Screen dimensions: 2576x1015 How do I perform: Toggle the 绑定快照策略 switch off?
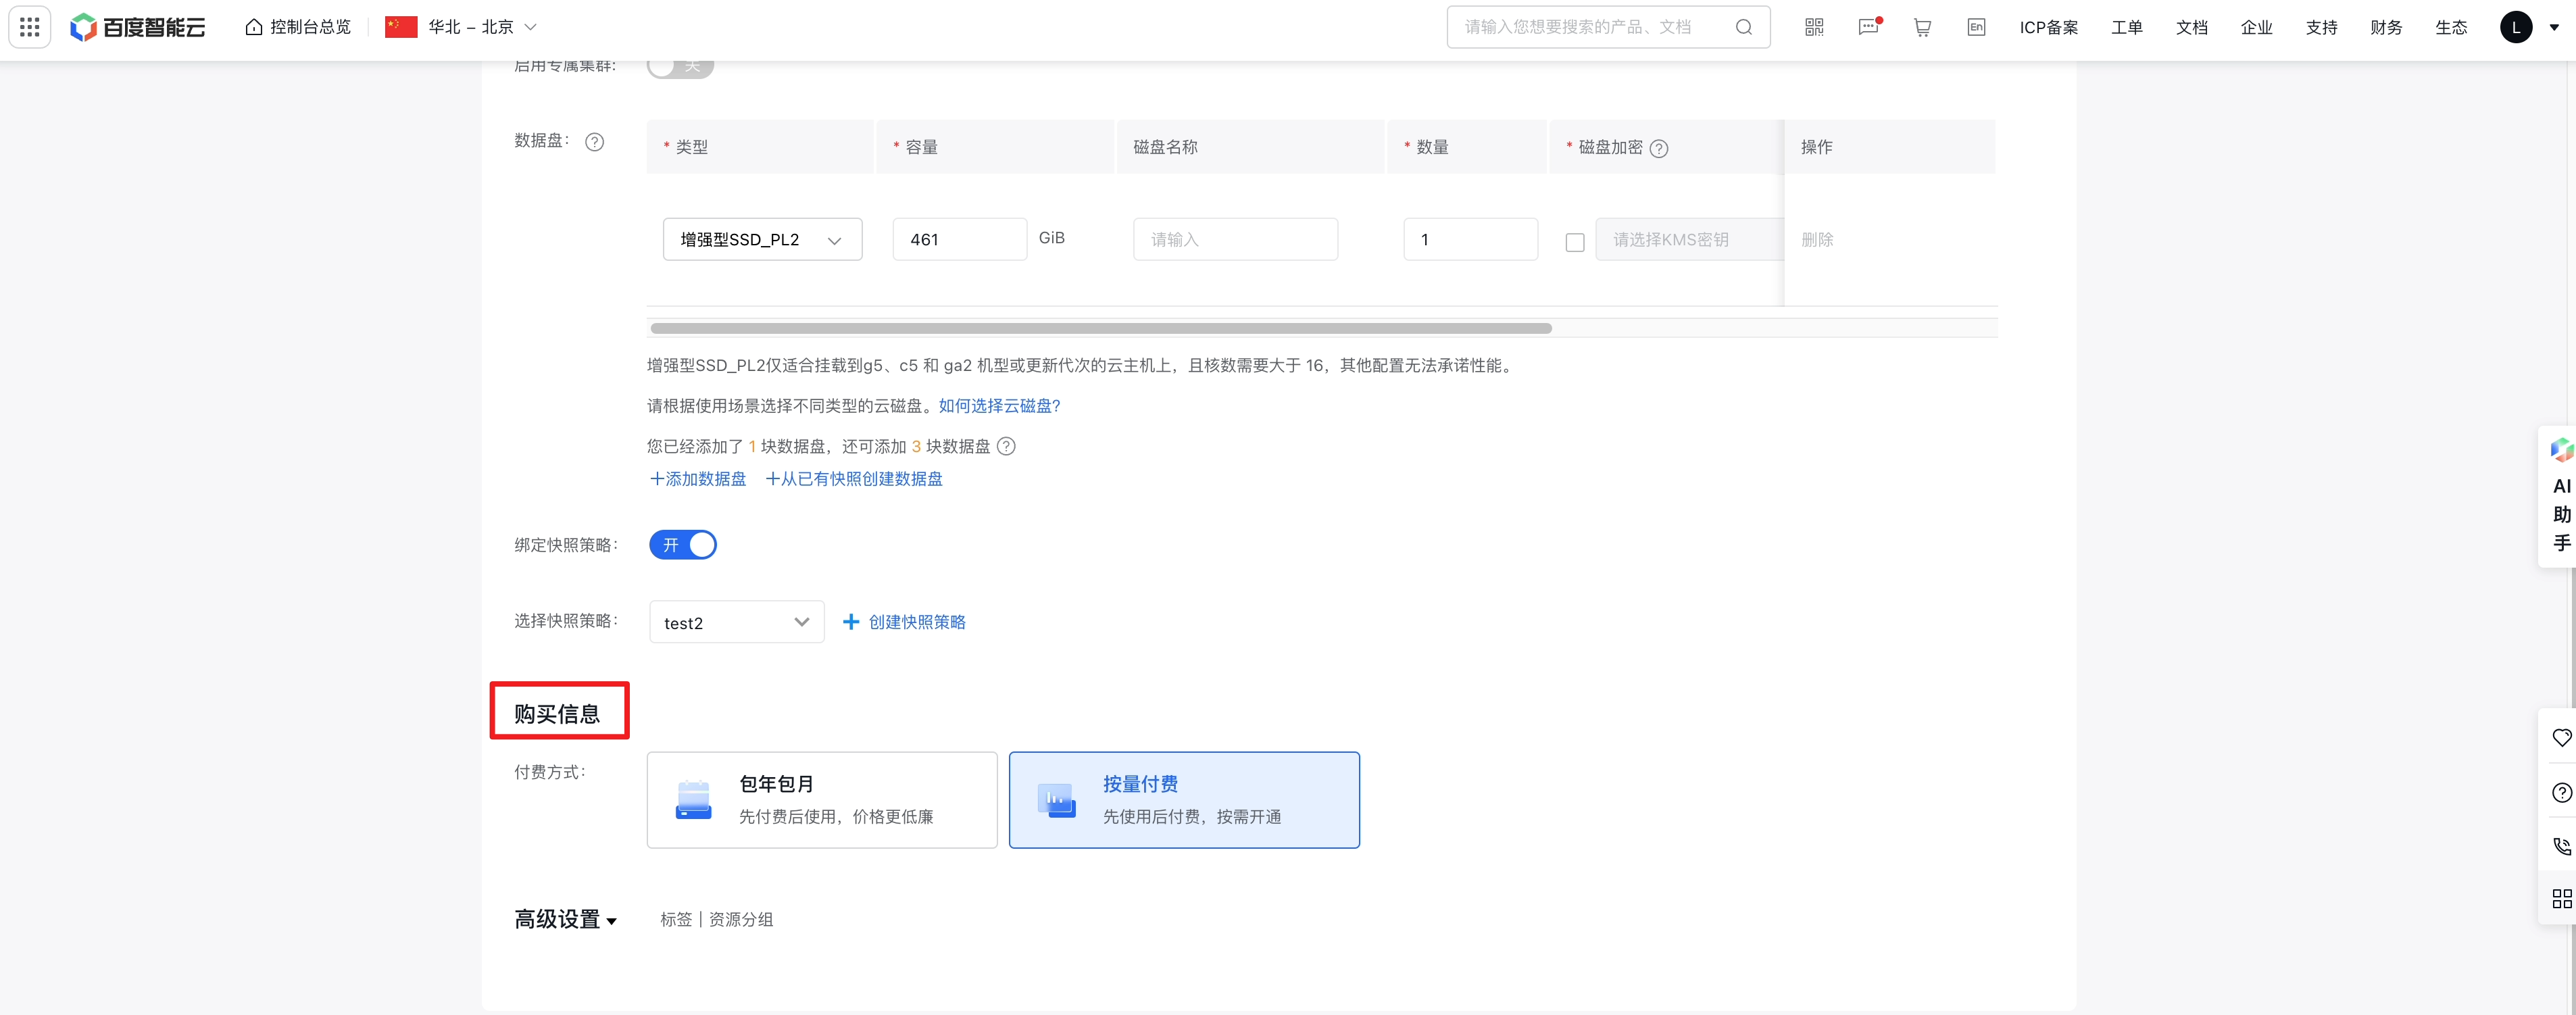[x=683, y=545]
